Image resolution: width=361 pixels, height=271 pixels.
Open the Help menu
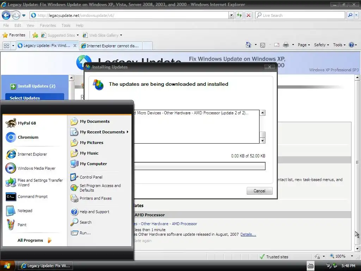tap(79, 25)
